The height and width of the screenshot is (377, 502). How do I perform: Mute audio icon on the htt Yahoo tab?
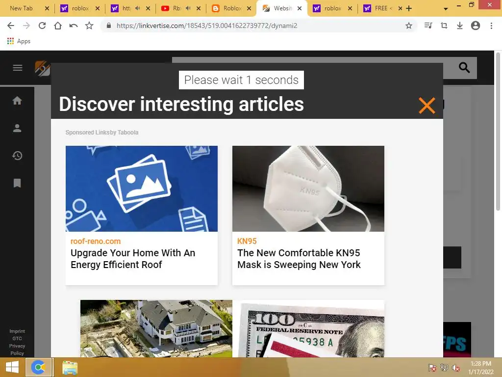(x=138, y=8)
